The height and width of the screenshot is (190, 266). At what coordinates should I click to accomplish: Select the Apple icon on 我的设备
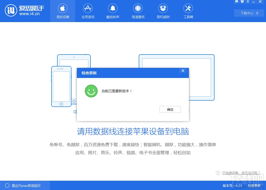[63, 8]
